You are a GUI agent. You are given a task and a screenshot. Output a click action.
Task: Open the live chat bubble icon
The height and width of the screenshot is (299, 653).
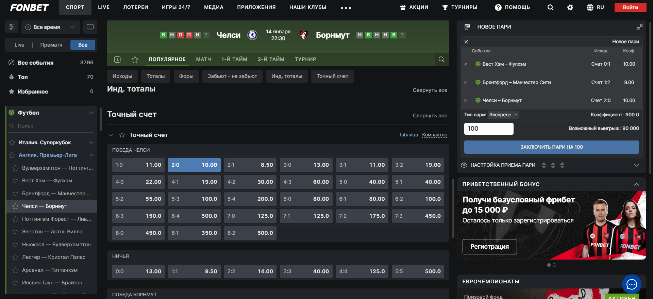[x=632, y=284]
